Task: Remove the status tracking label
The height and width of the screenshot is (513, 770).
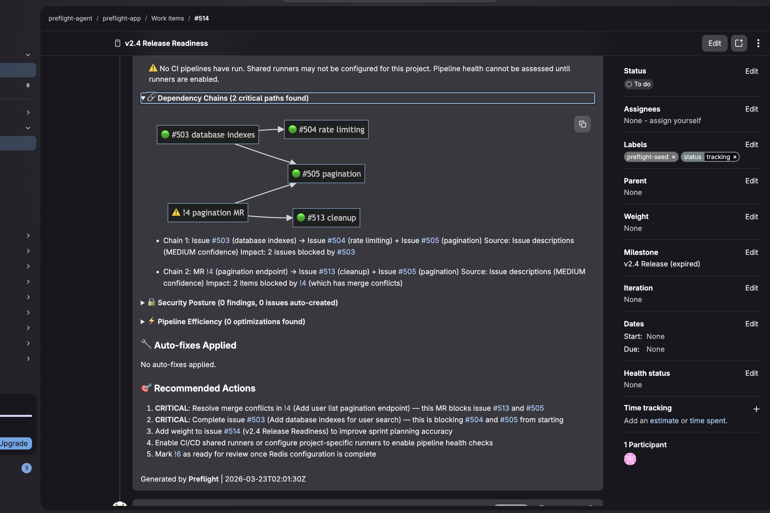Action: 735,157
